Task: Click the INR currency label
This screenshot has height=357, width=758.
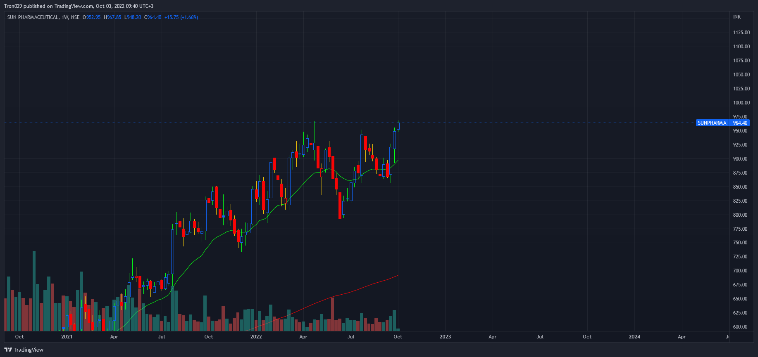Action: tap(737, 17)
